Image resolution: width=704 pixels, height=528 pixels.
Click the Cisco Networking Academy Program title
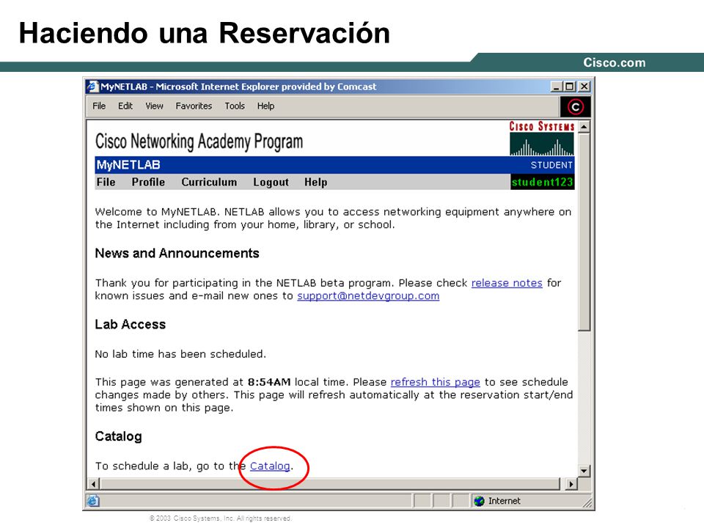(x=199, y=142)
